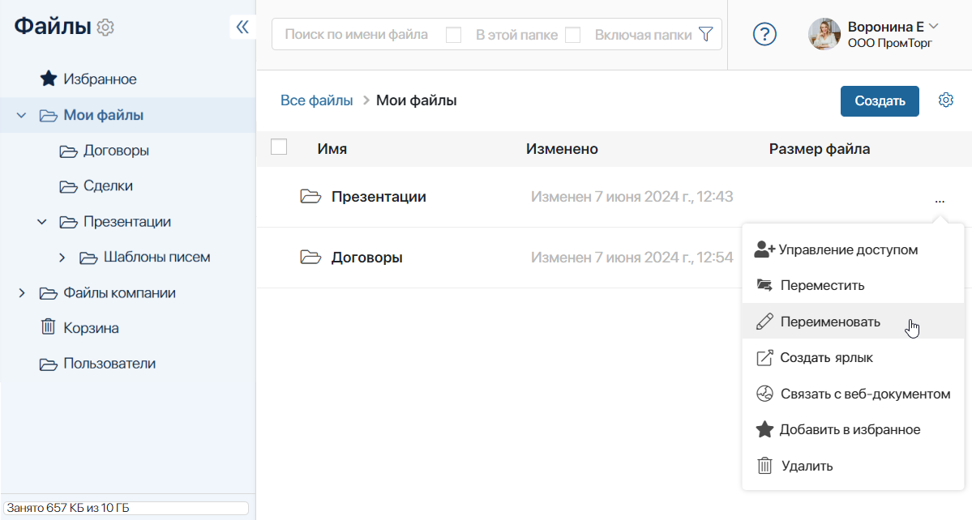Open Избранное in the sidebar
Image resolution: width=972 pixels, height=520 pixels.
[x=100, y=79]
